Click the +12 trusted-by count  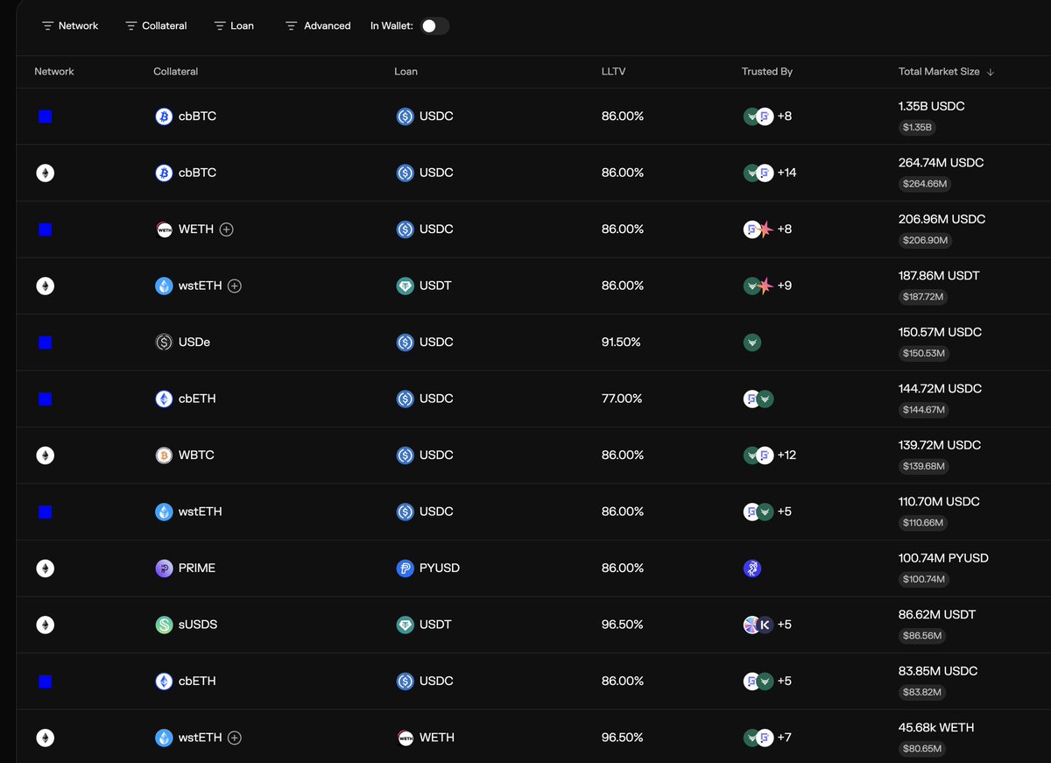786,456
